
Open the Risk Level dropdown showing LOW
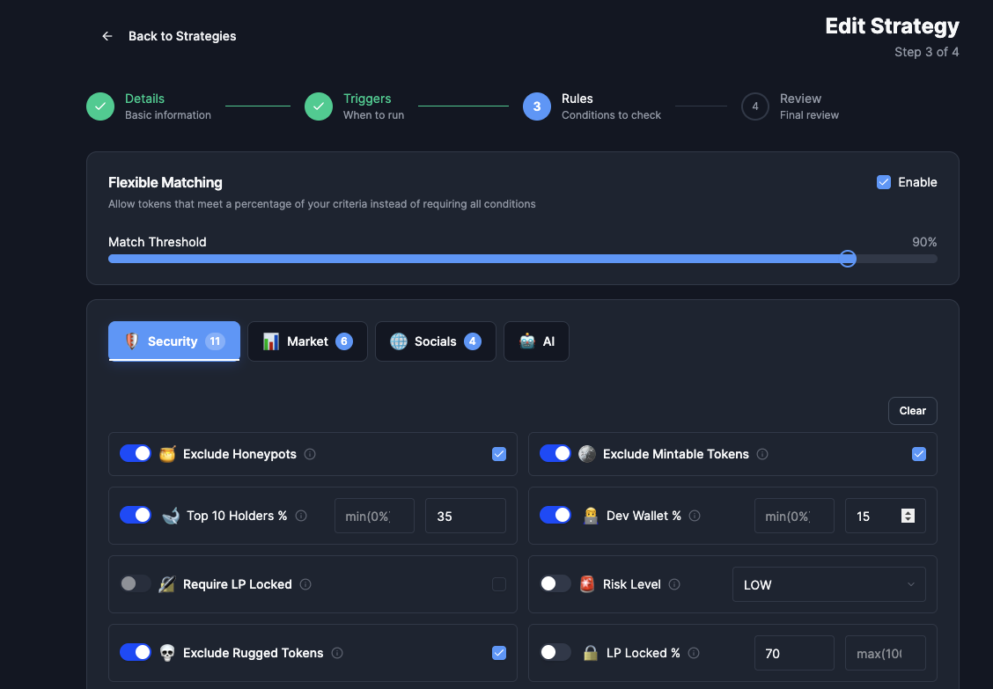pos(828,583)
